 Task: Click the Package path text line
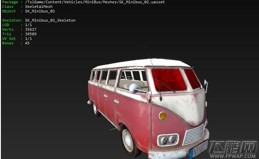pyautogui.click(x=83, y=2)
